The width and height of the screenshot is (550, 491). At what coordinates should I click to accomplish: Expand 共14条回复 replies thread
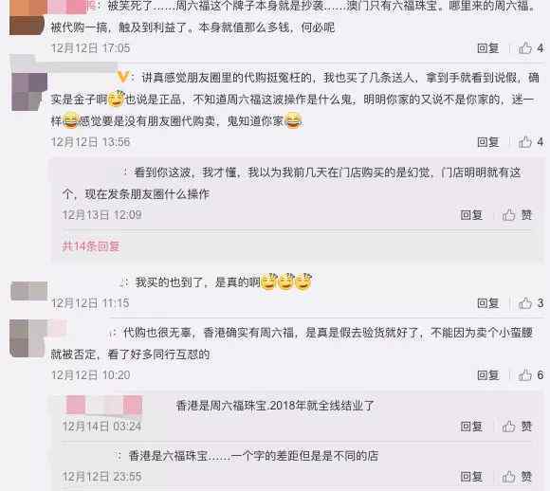point(91,246)
